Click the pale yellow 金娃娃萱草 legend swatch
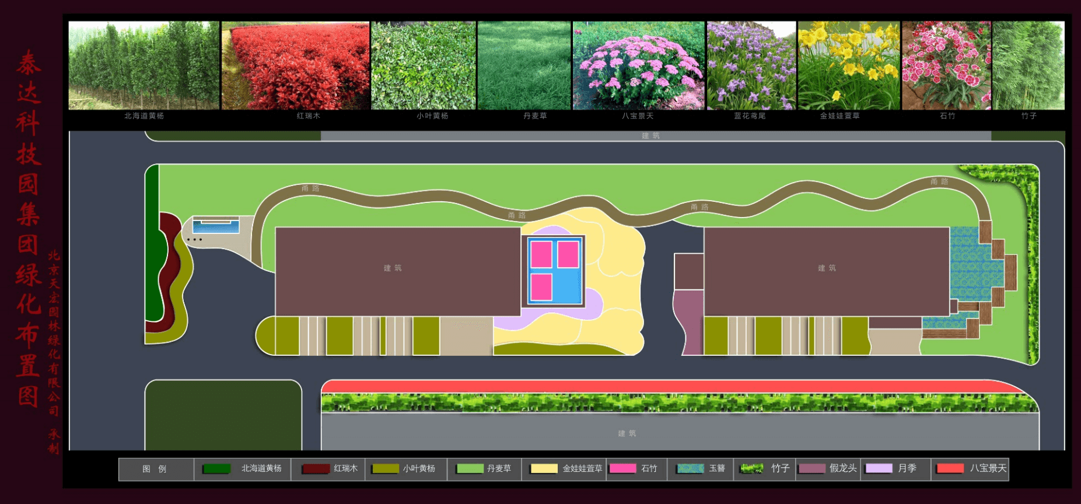The width and height of the screenshot is (1081, 504). point(544,469)
